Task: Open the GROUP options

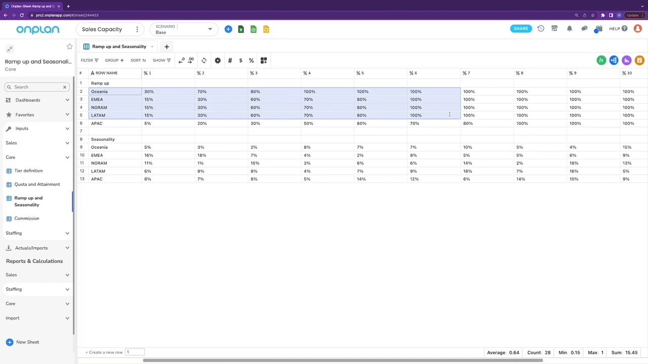Action: coord(114,61)
